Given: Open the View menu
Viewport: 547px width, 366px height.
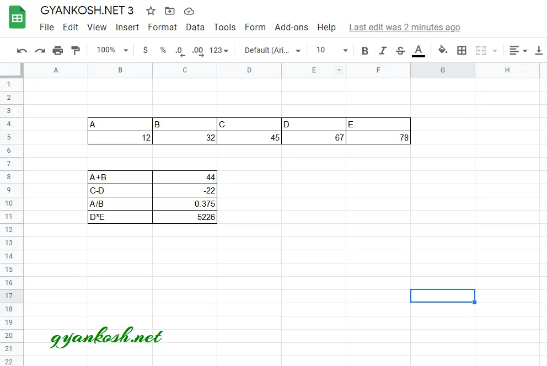Looking at the screenshot, I should tap(96, 27).
